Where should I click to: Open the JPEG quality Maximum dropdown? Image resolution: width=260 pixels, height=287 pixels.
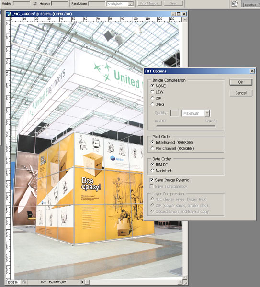point(207,113)
